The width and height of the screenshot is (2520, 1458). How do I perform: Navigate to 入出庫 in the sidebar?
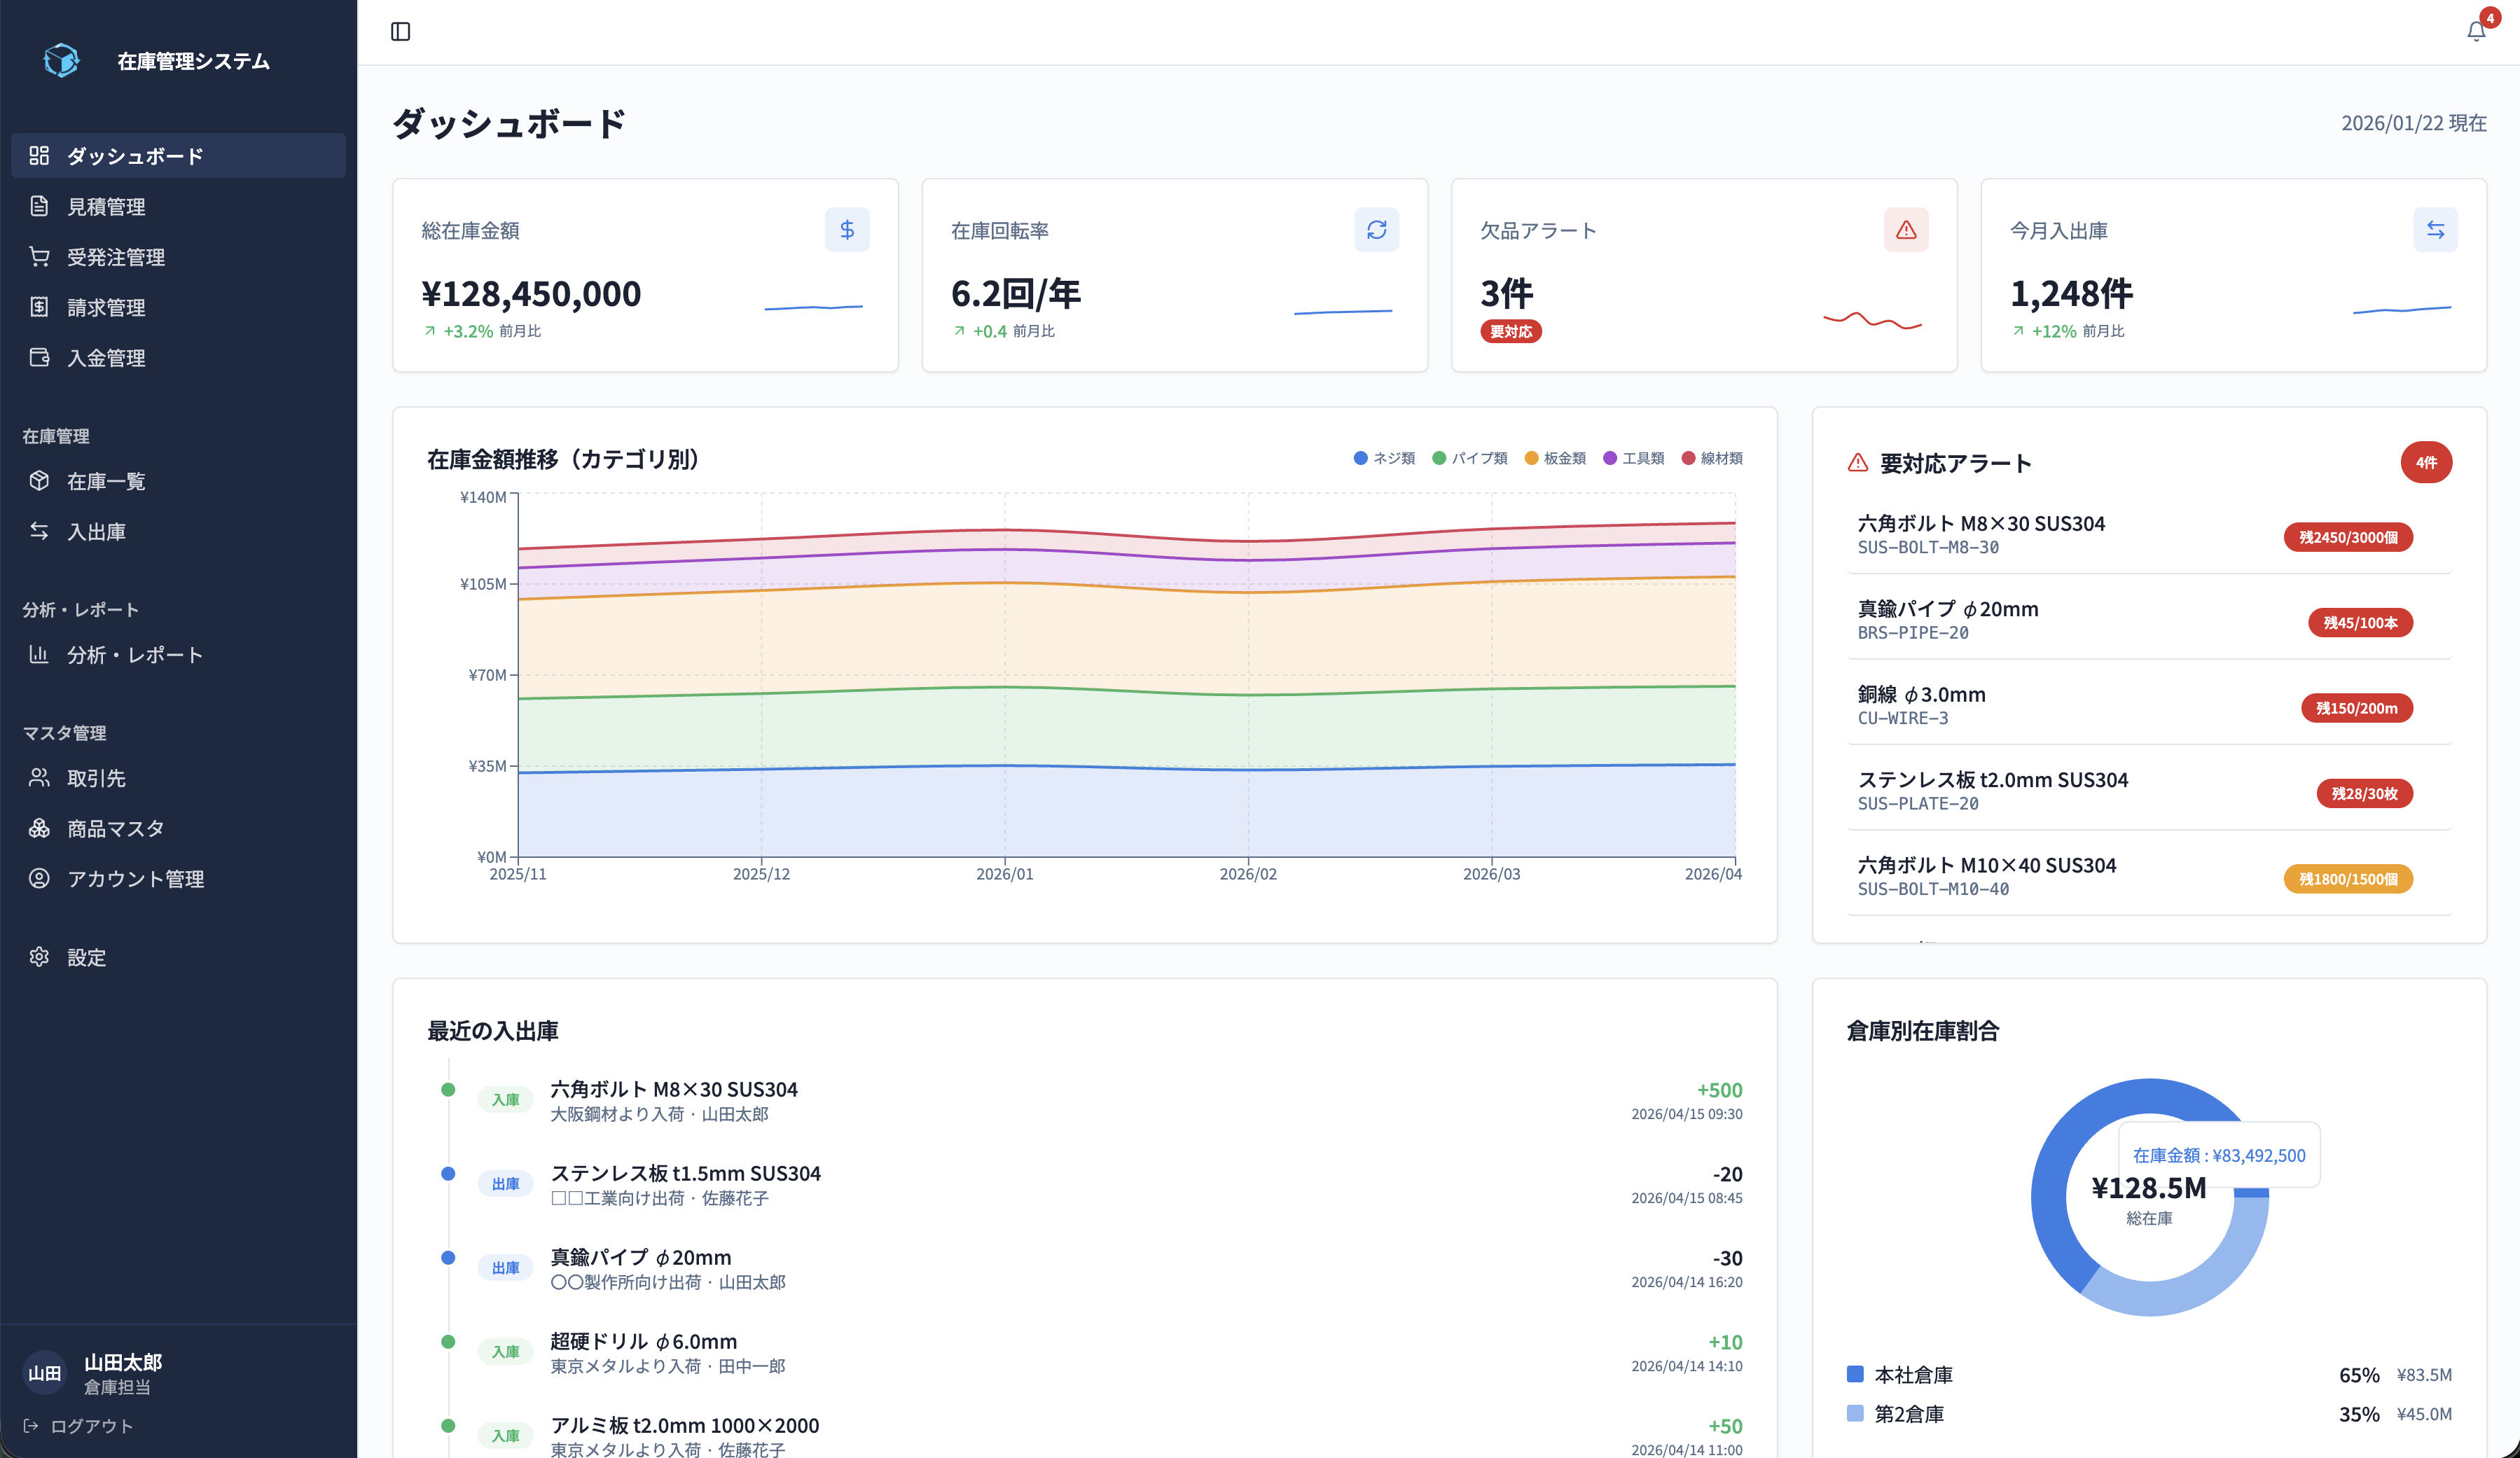(178, 531)
